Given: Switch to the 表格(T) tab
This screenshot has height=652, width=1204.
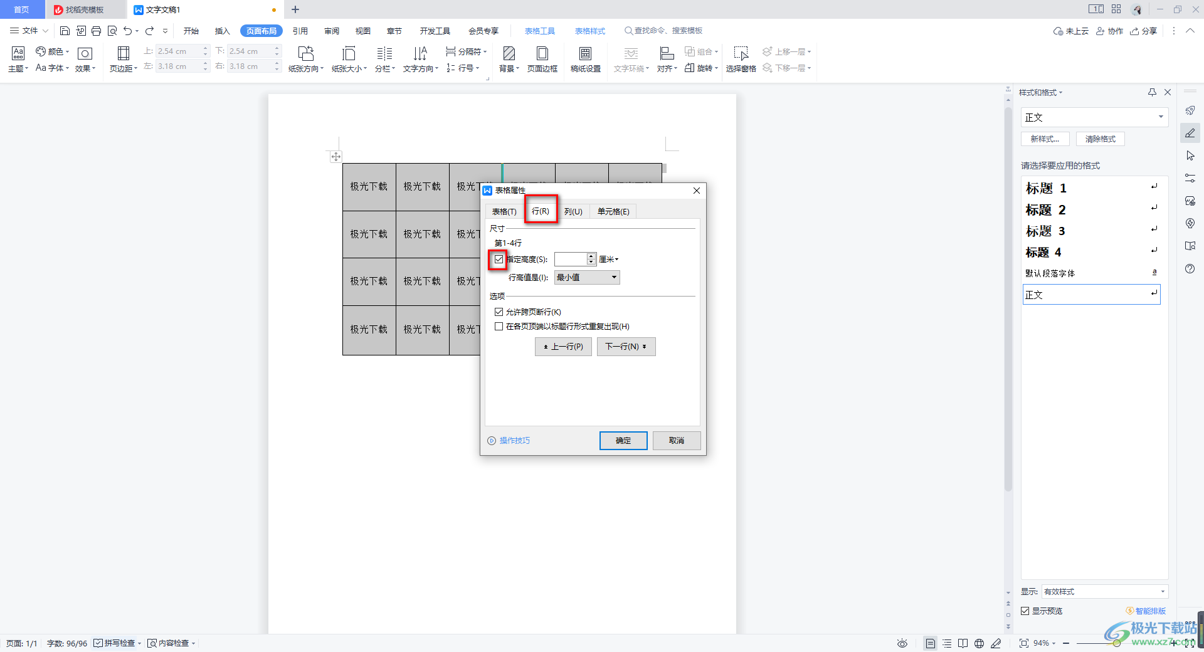Looking at the screenshot, I should (x=504, y=211).
